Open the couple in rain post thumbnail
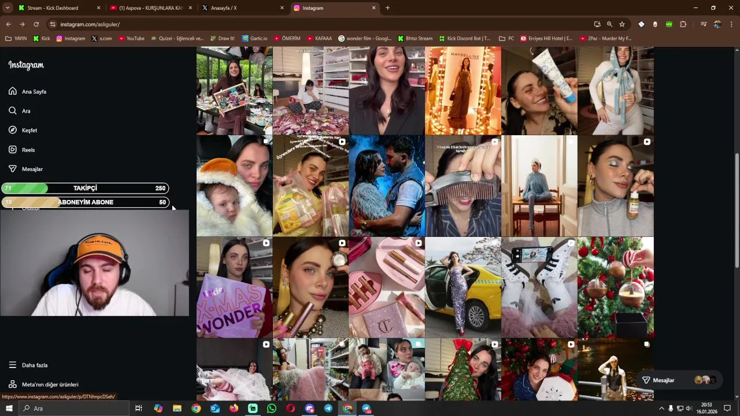The image size is (740, 416). (387, 185)
